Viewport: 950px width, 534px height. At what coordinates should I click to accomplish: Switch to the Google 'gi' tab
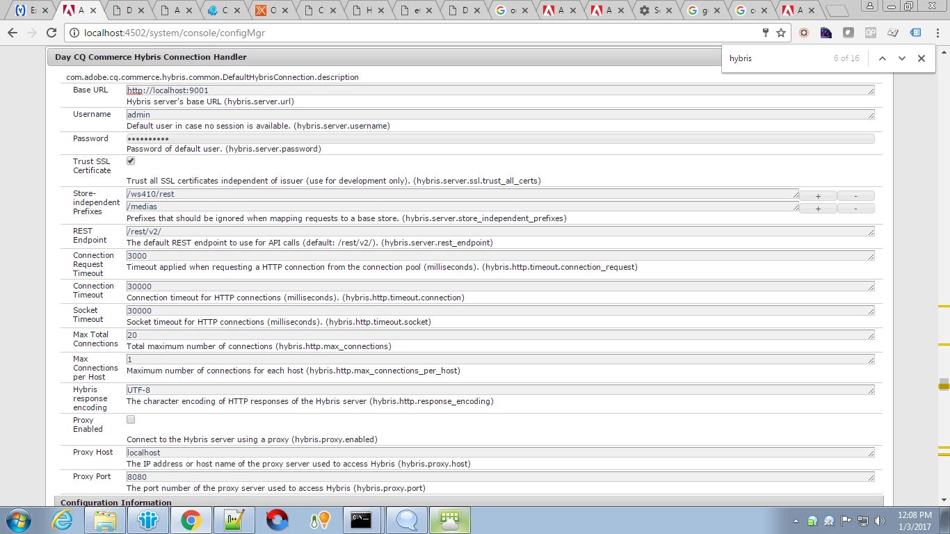tap(702, 10)
